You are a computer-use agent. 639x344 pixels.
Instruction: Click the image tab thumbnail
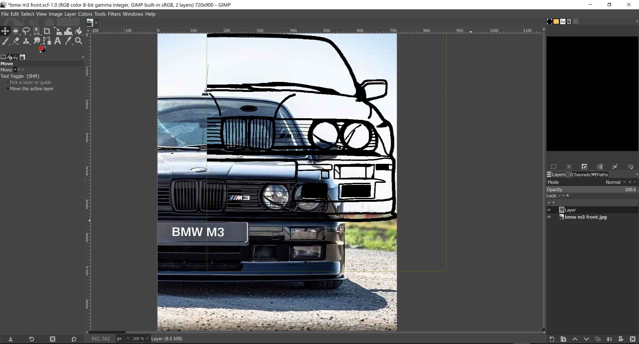pos(90,23)
